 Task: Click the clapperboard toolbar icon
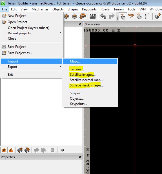pyautogui.click(x=93, y=16)
